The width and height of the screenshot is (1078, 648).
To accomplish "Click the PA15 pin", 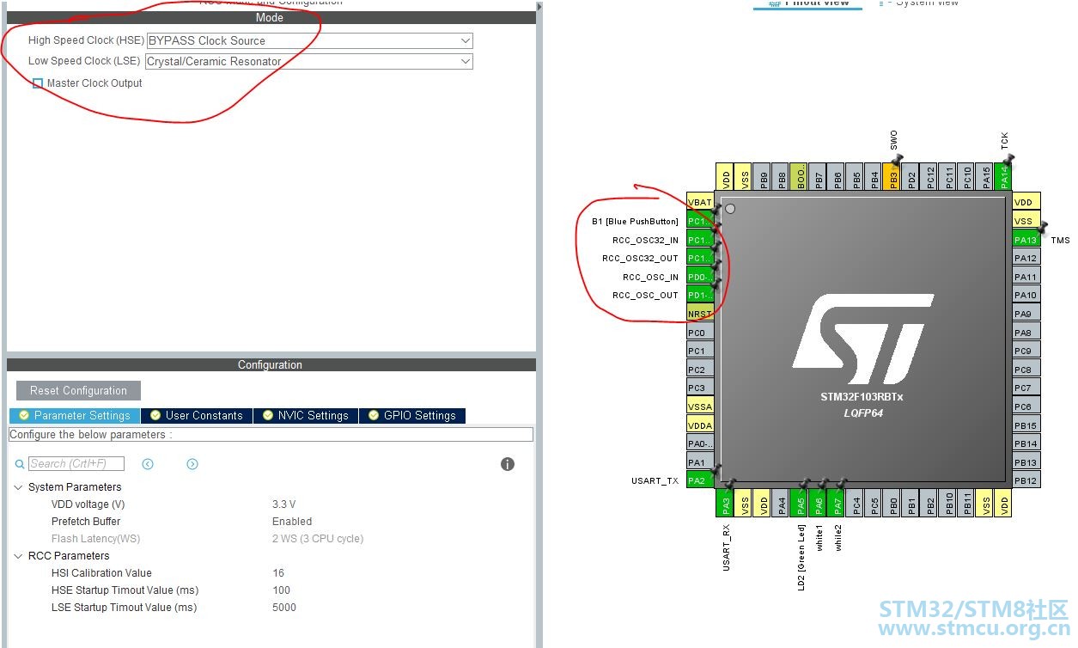I will pyautogui.click(x=986, y=177).
